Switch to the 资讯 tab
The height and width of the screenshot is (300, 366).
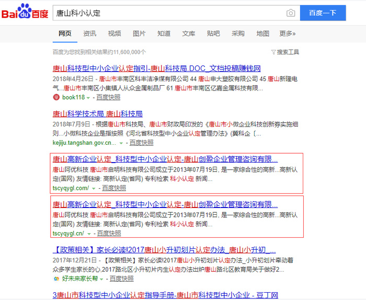click(x=90, y=33)
